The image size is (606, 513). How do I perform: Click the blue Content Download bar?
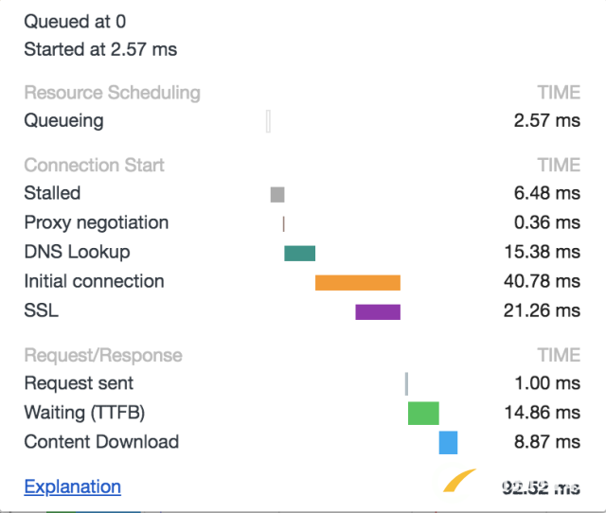tap(448, 442)
